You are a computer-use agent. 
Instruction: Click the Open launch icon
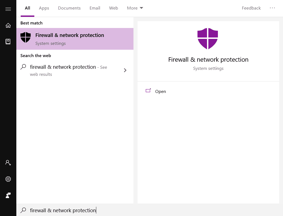click(148, 91)
